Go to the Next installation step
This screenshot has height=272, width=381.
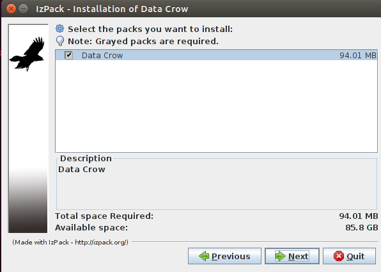[x=292, y=256]
